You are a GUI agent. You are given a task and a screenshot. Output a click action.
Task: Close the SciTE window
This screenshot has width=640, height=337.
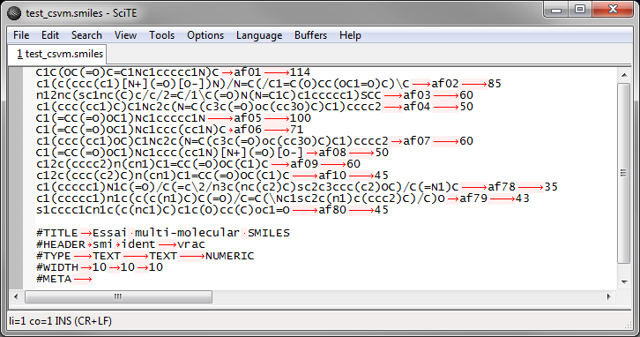(613, 10)
